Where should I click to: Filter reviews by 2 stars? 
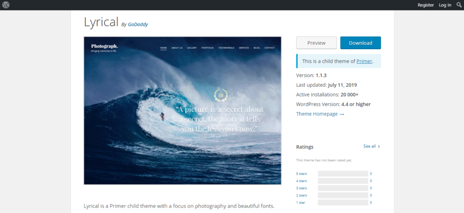coord(301,195)
